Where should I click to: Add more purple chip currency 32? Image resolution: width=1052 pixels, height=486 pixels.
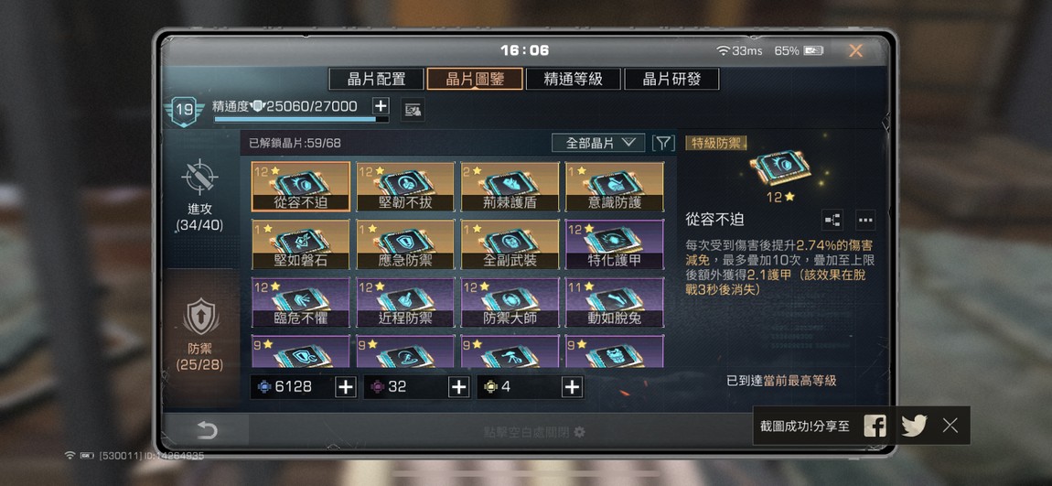458,387
